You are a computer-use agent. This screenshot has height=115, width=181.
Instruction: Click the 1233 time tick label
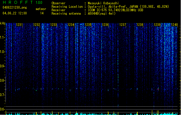(54, 25)
